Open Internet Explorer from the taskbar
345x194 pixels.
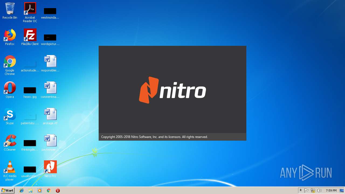pos(22,190)
